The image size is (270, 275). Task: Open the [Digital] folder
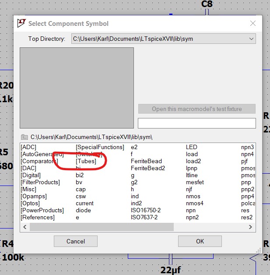click(x=31, y=175)
